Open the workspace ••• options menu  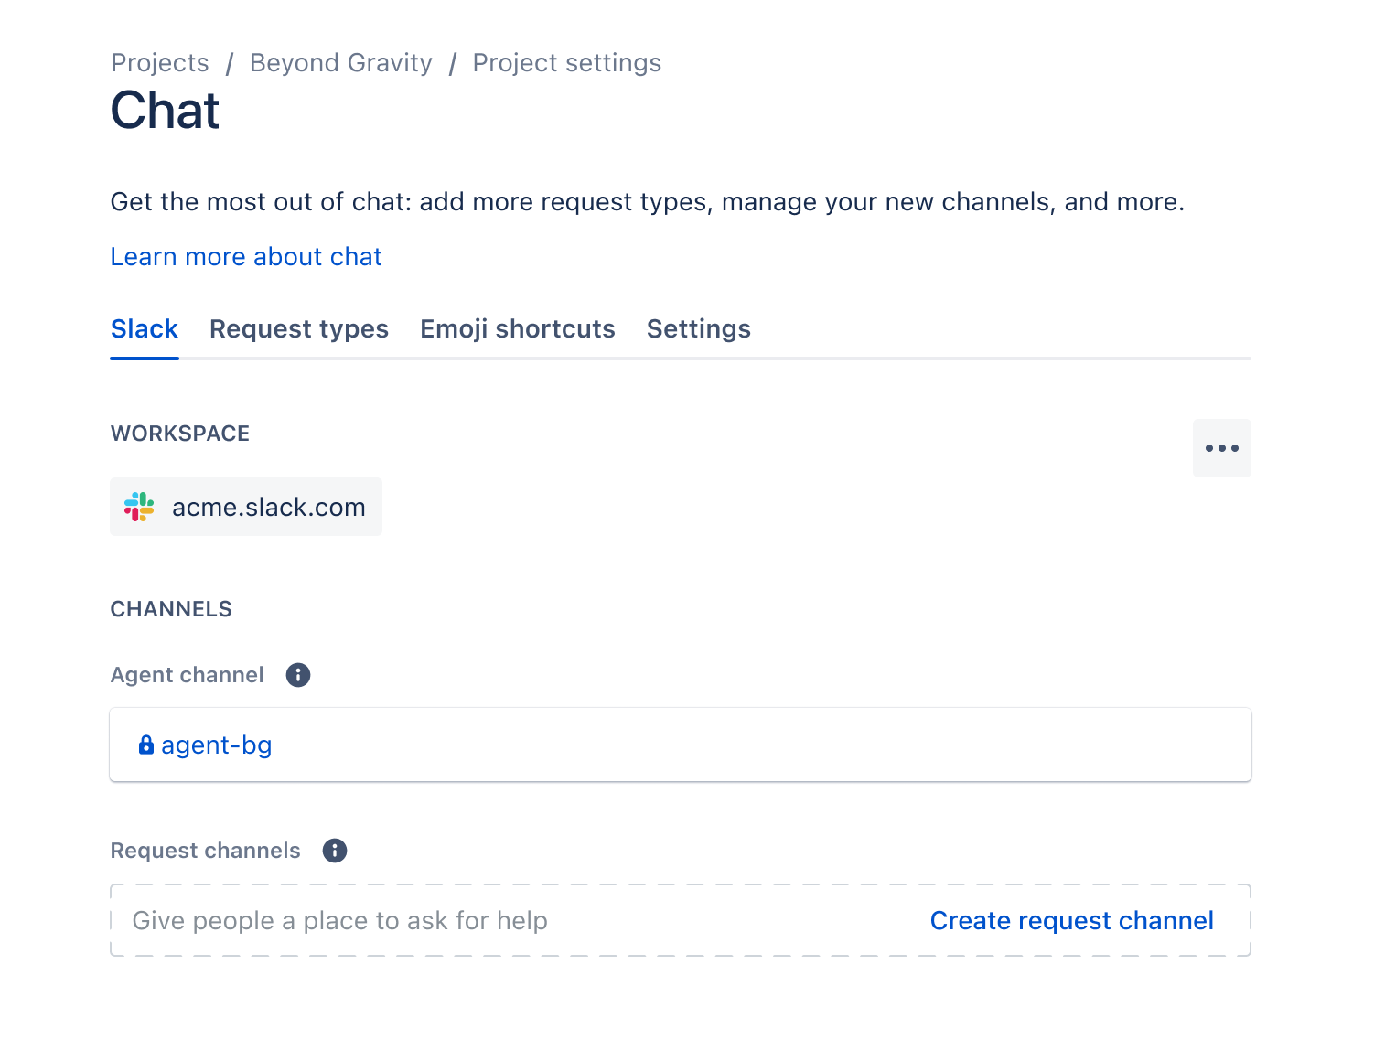click(x=1222, y=447)
